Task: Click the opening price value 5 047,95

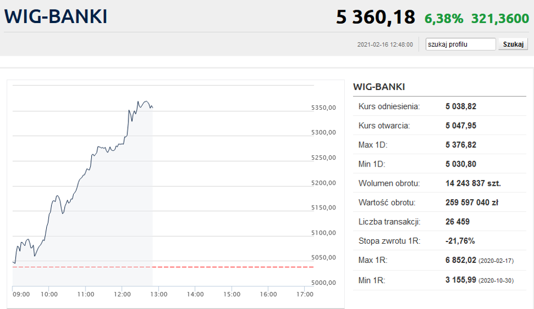Action: [x=461, y=126]
